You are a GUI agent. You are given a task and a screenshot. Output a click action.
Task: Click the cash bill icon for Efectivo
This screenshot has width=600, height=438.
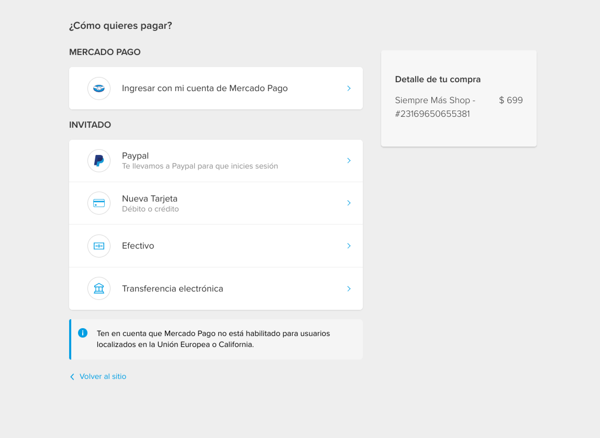click(99, 246)
